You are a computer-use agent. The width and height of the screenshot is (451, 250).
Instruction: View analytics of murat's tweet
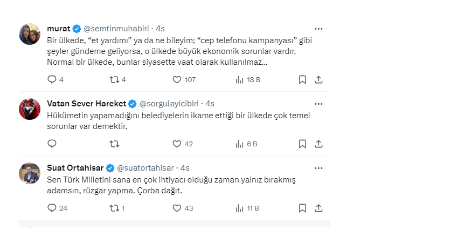click(240, 79)
